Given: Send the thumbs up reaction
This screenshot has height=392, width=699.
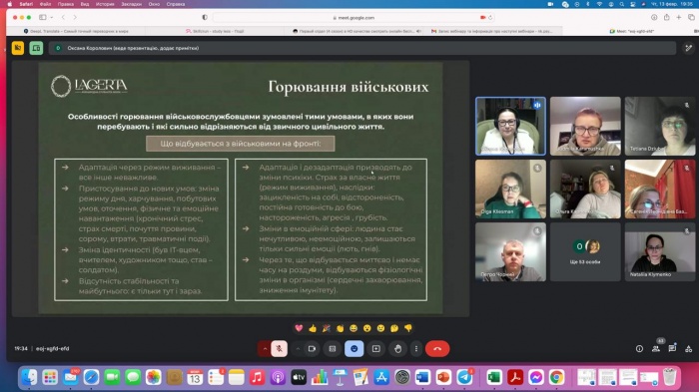Looking at the screenshot, I should pyautogui.click(x=313, y=328).
